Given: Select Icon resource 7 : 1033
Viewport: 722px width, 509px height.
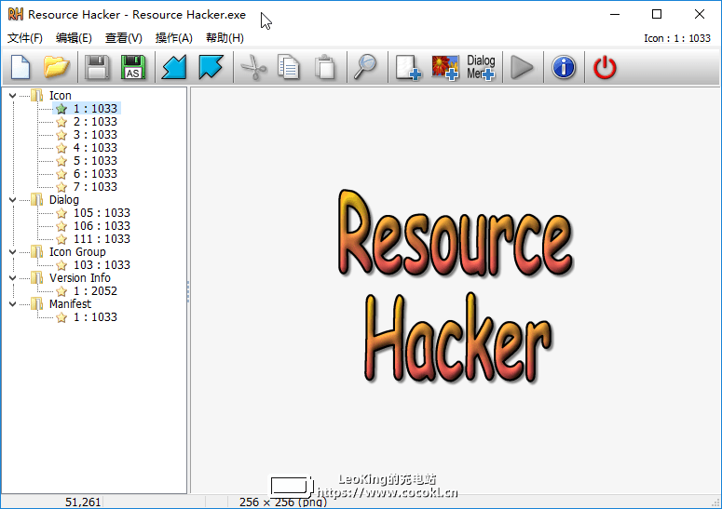Looking at the screenshot, I should tap(95, 187).
